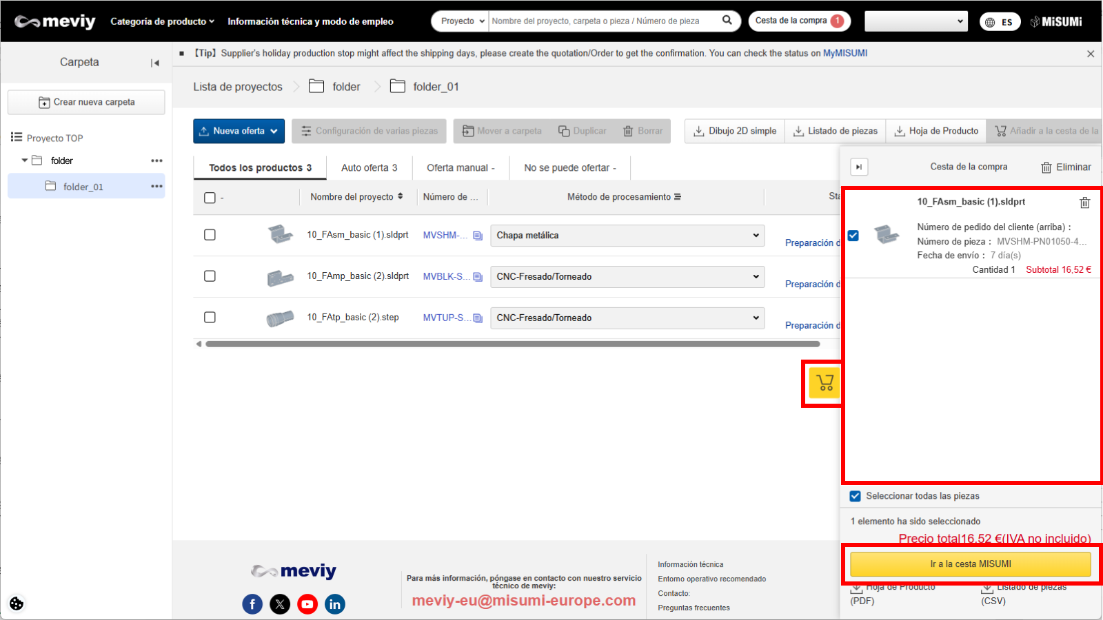The width and height of the screenshot is (1103, 620).
Task: Switch to the Auto oferta tab
Action: (x=369, y=167)
